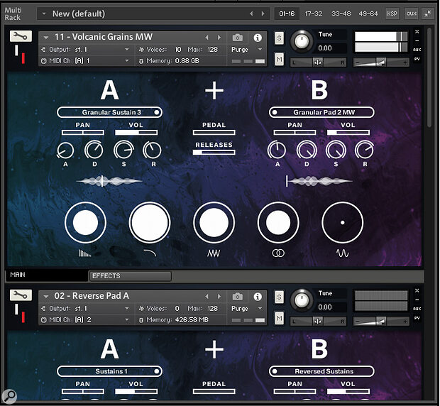The image size is (440, 406).
Task: Open the MIDI Ch [A] 1 dropdown
Action: tap(127, 60)
